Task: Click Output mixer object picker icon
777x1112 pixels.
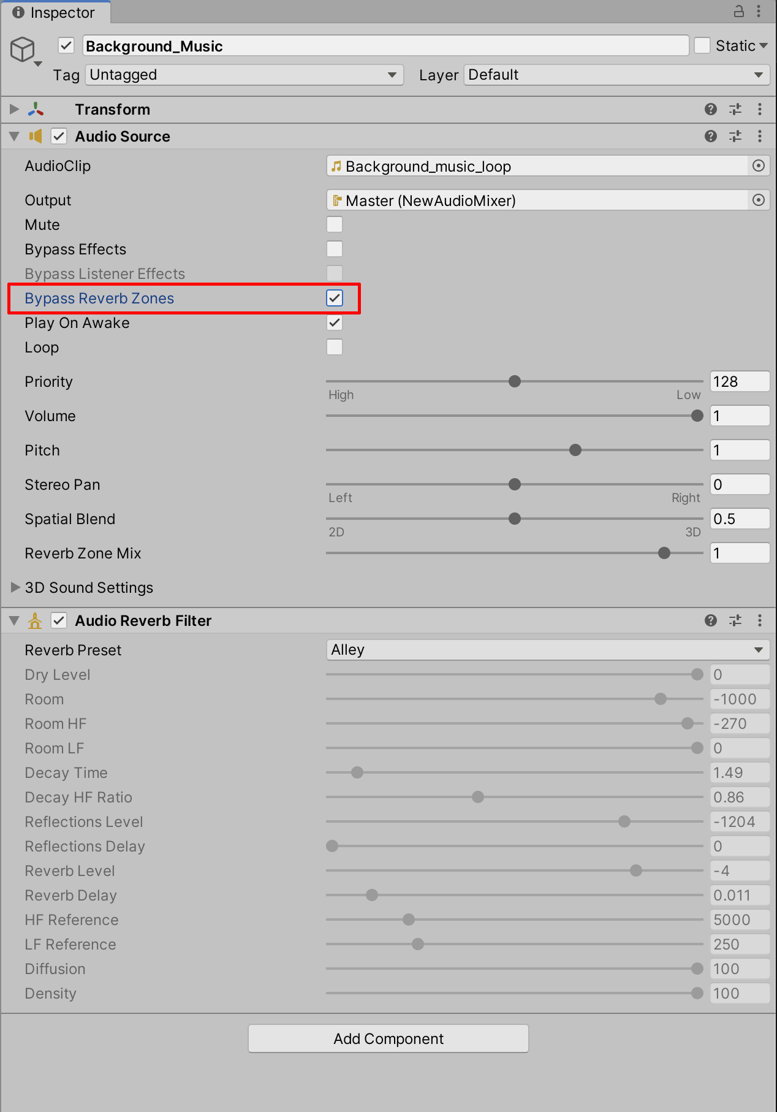Action: point(759,200)
